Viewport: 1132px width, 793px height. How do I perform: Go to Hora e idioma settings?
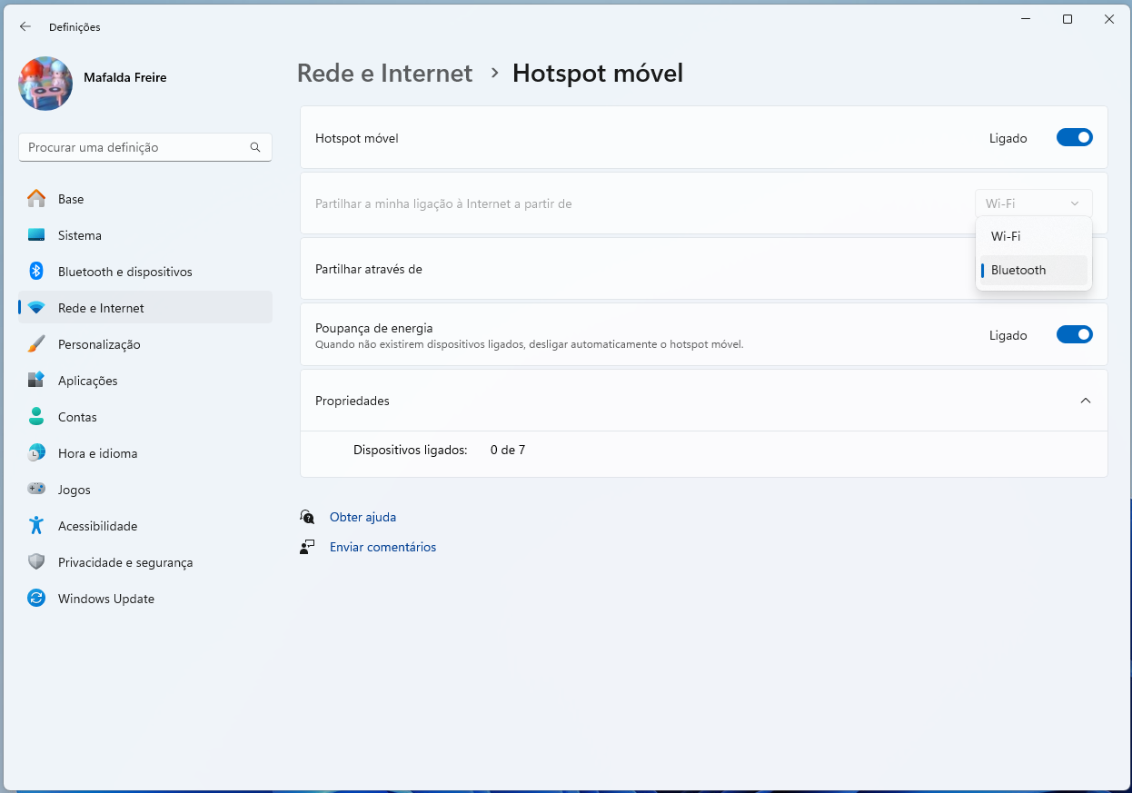pos(97,453)
